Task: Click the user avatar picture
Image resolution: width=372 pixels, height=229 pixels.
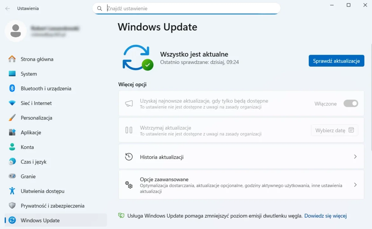Action: point(16,31)
